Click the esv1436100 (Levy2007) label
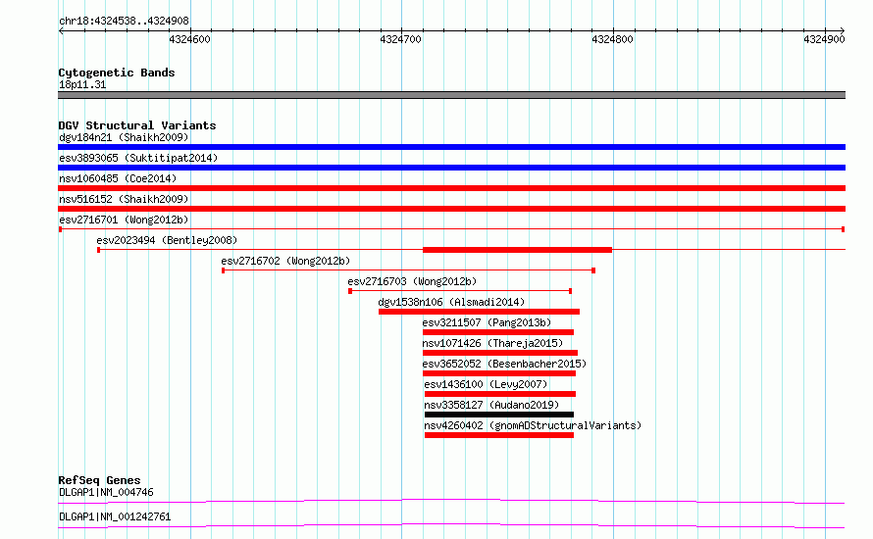873x539 pixels. pos(486,384)
